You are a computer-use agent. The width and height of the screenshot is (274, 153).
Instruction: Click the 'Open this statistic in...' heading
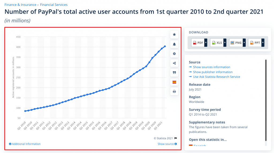pyautogui.click(x=208, y=140)
